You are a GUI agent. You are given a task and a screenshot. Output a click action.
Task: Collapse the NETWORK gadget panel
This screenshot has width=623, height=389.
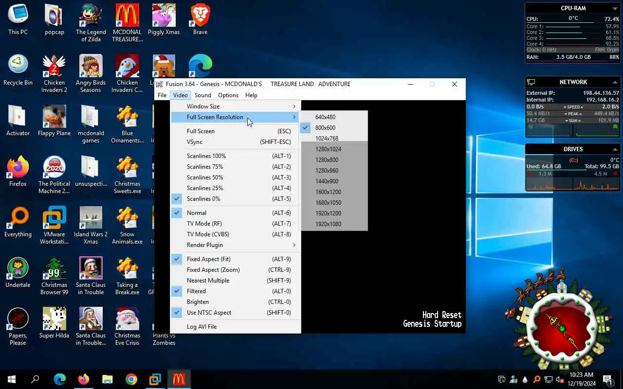click(x=615, y=82)
